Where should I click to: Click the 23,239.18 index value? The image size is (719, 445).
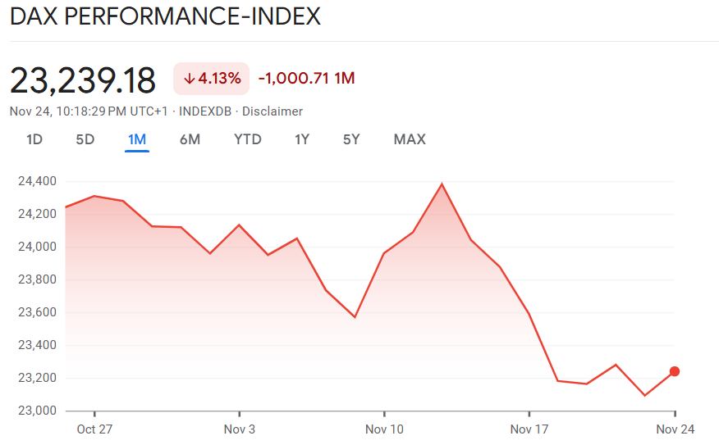[x=83, y=80]
